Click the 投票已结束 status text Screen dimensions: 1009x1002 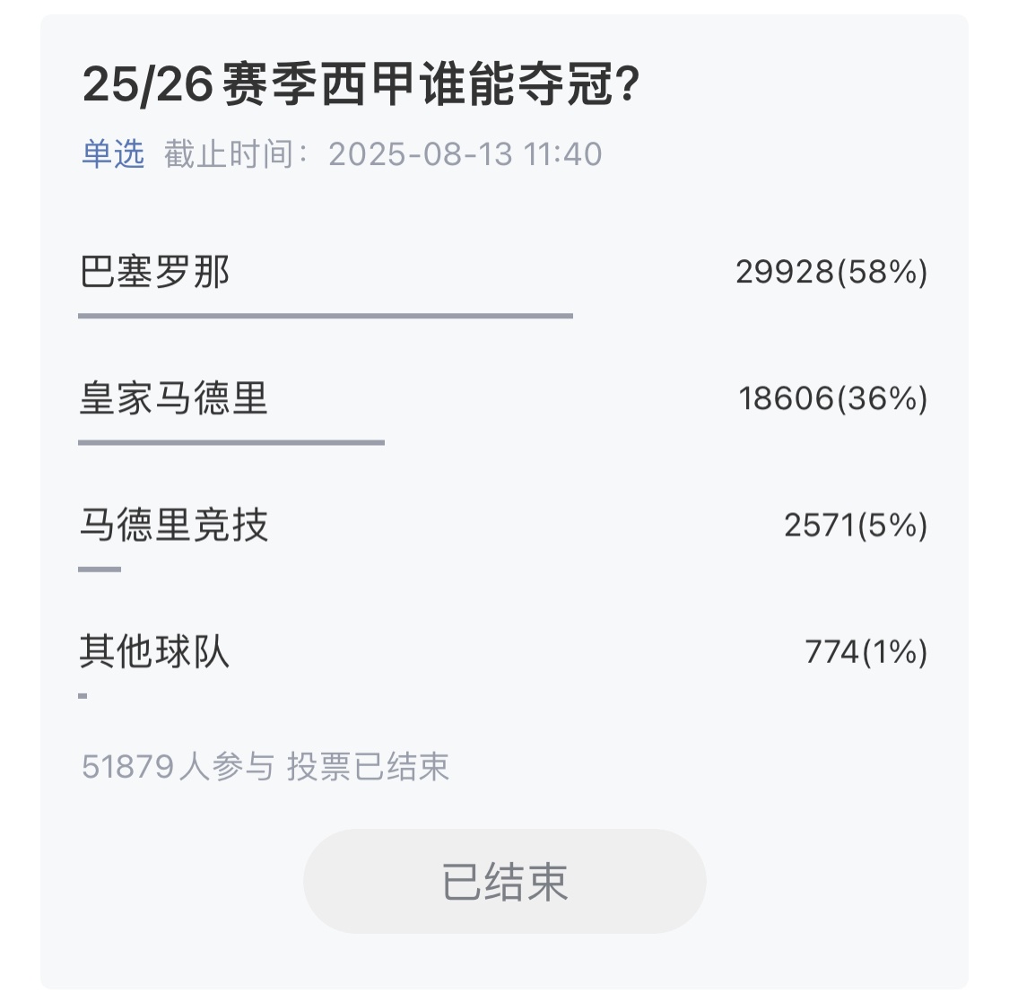pyautogui.click(x=368, y=767)
